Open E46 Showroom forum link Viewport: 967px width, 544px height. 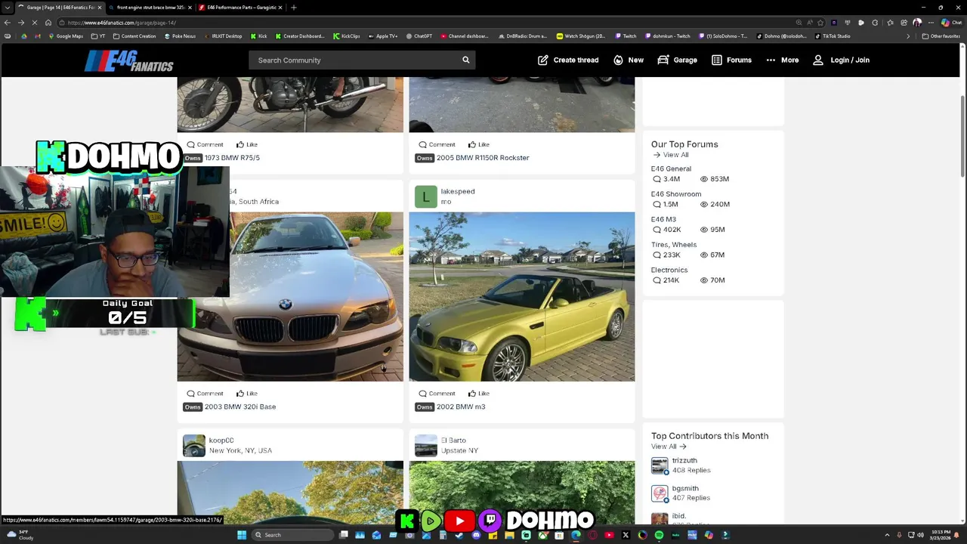(676, 194)
